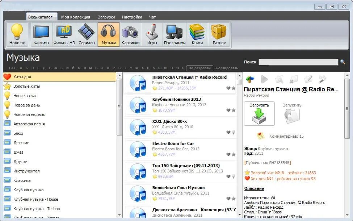This screenshot has height=221, width=353.
Task: Click star icon on Electro Boom for Car row
Action: click(234, 154)
